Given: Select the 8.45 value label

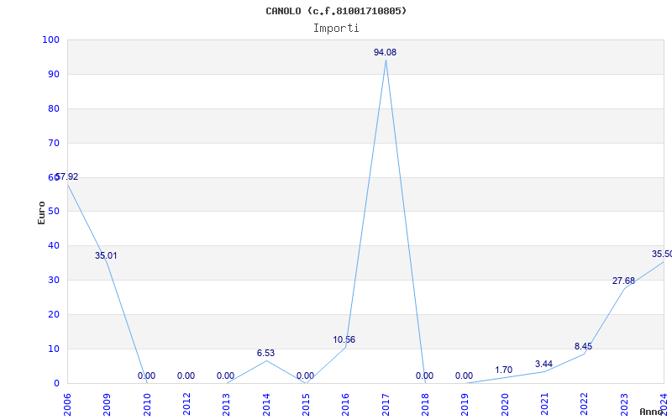Looking at the screenshot, I should (x=583, y=346).
